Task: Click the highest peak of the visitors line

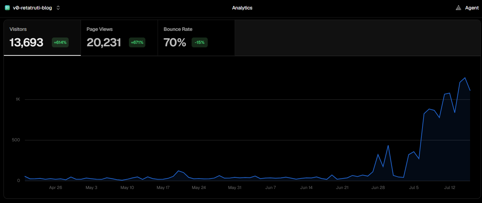Action: [x=465, y=78]
